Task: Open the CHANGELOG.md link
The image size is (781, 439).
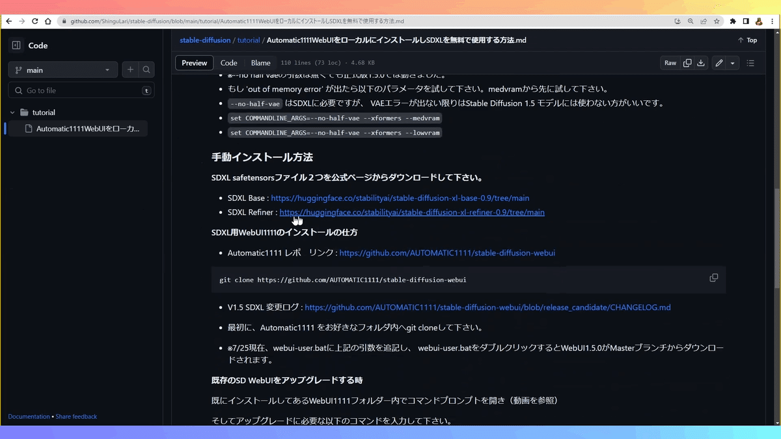Action: (487, 307)
